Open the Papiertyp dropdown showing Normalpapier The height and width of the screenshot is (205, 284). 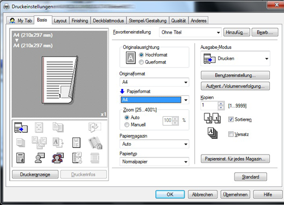[154, 161]
